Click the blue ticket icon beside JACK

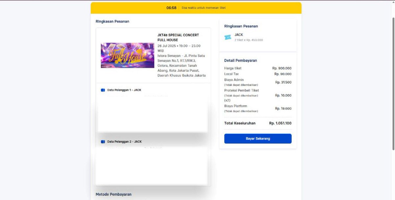pos(228,37)
